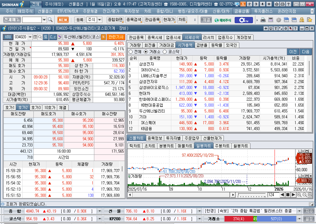Switch to virtual screen 2
Screen dimensions: 316x224
point(250,4)
